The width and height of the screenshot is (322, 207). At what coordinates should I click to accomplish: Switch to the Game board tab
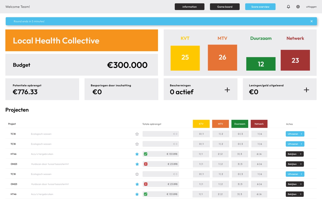pos(225,7)
